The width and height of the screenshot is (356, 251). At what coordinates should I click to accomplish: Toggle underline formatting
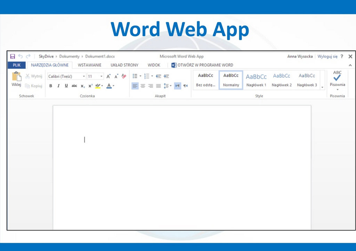66,86
